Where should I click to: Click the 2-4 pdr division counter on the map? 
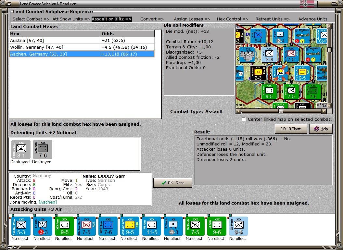point(280,36)
